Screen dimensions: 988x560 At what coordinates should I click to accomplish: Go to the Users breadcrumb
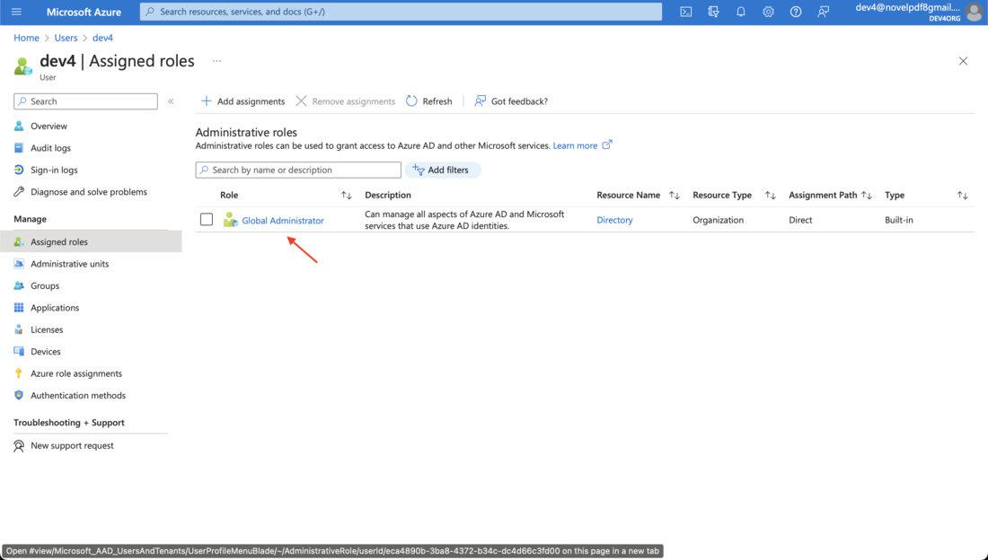pos(66,38)
